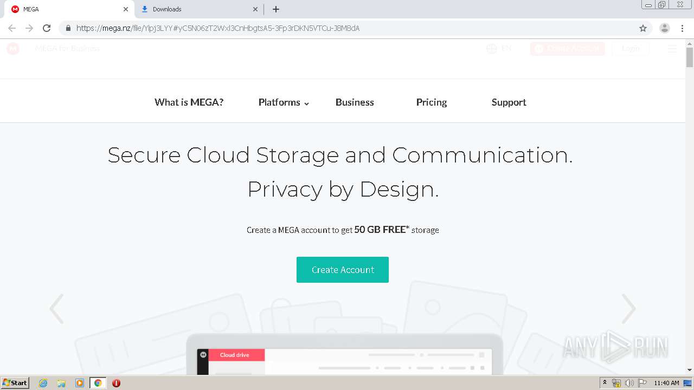The width and height of the screenshot is (694, 390).
Task: Click the browser Forward arrow
Action: [29, 28]
